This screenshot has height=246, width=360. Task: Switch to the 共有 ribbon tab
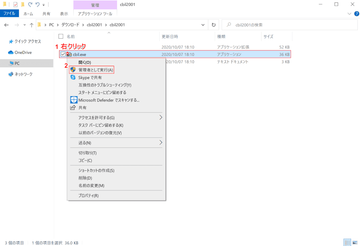46,14
